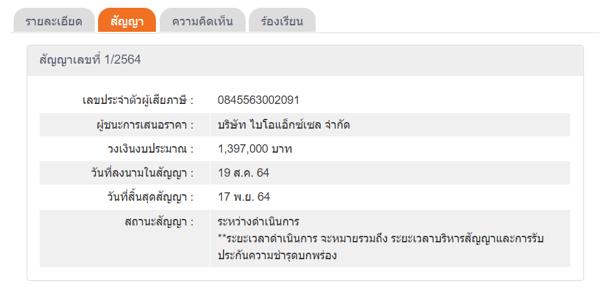Click the บาท currency unit text
The image size is (606, 306).
coord(282,149)
